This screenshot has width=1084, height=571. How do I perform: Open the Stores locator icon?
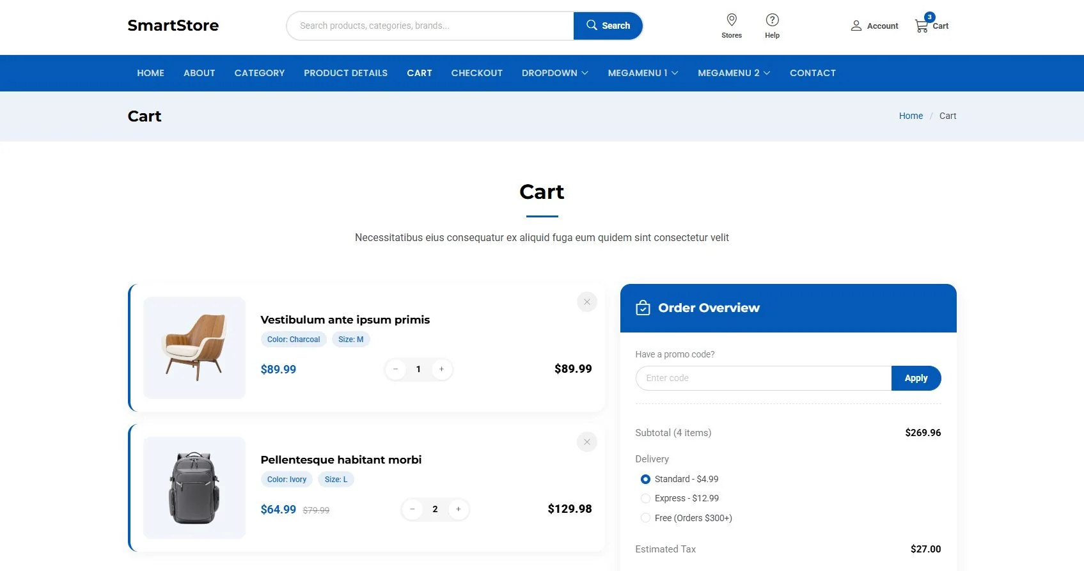coord(732,20)
